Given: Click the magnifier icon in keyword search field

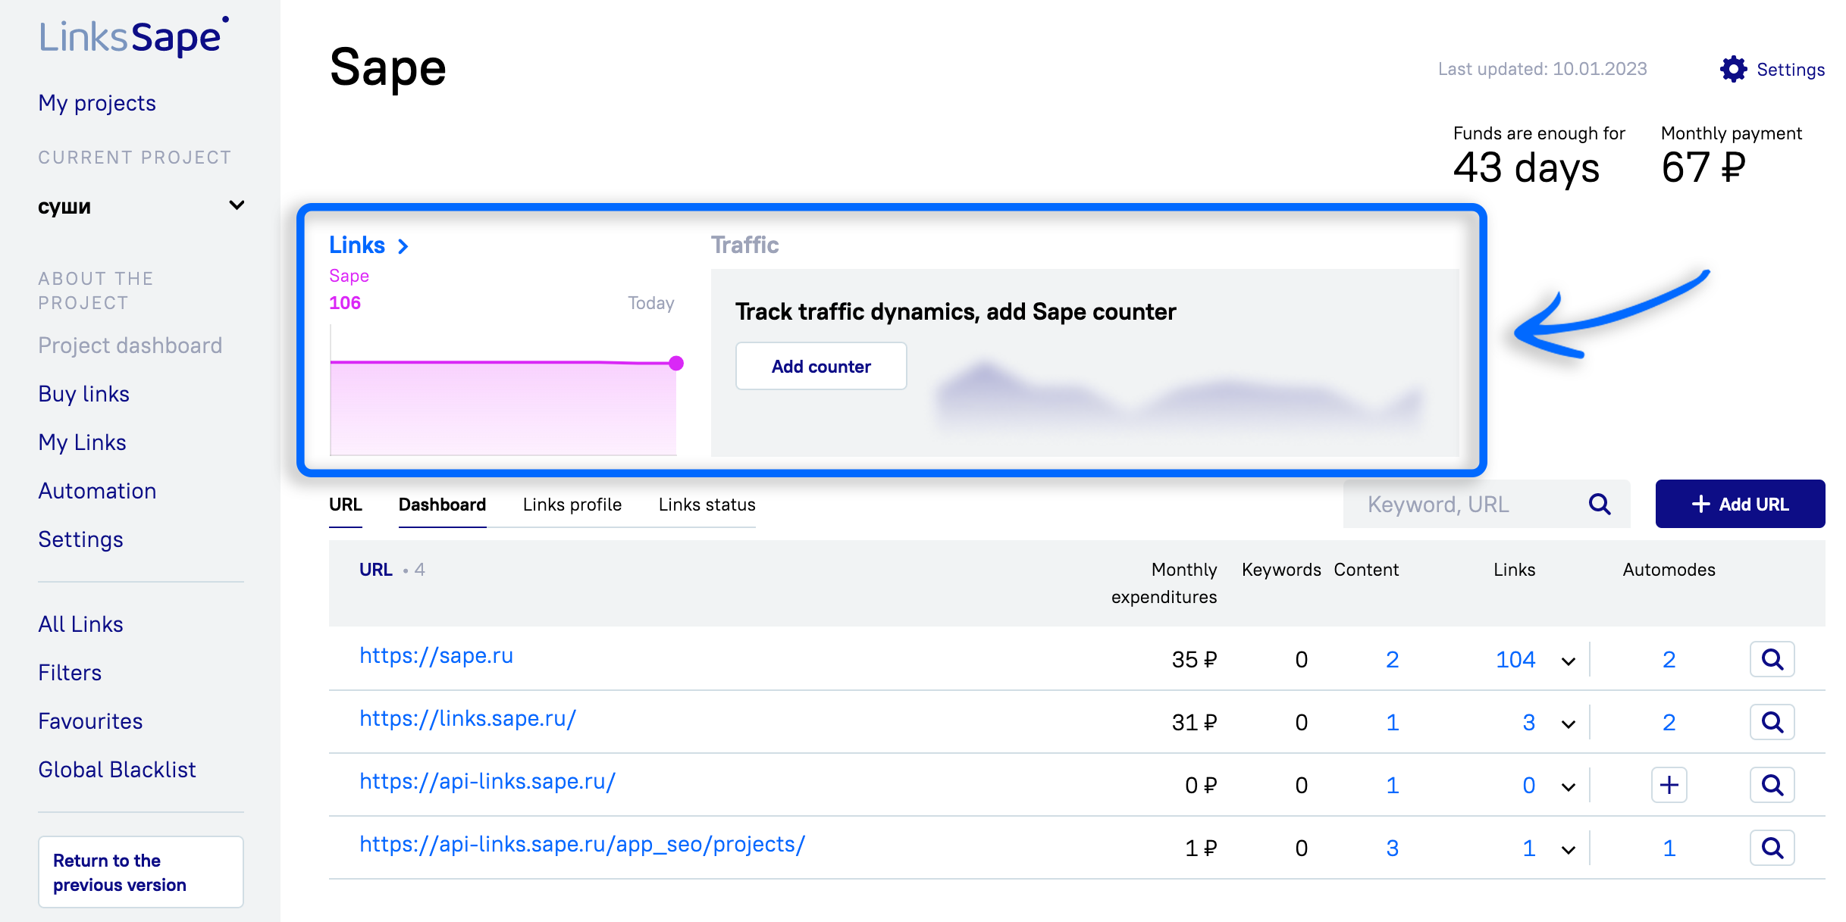Looking at the screenshot, I should tap(1600, 504).
